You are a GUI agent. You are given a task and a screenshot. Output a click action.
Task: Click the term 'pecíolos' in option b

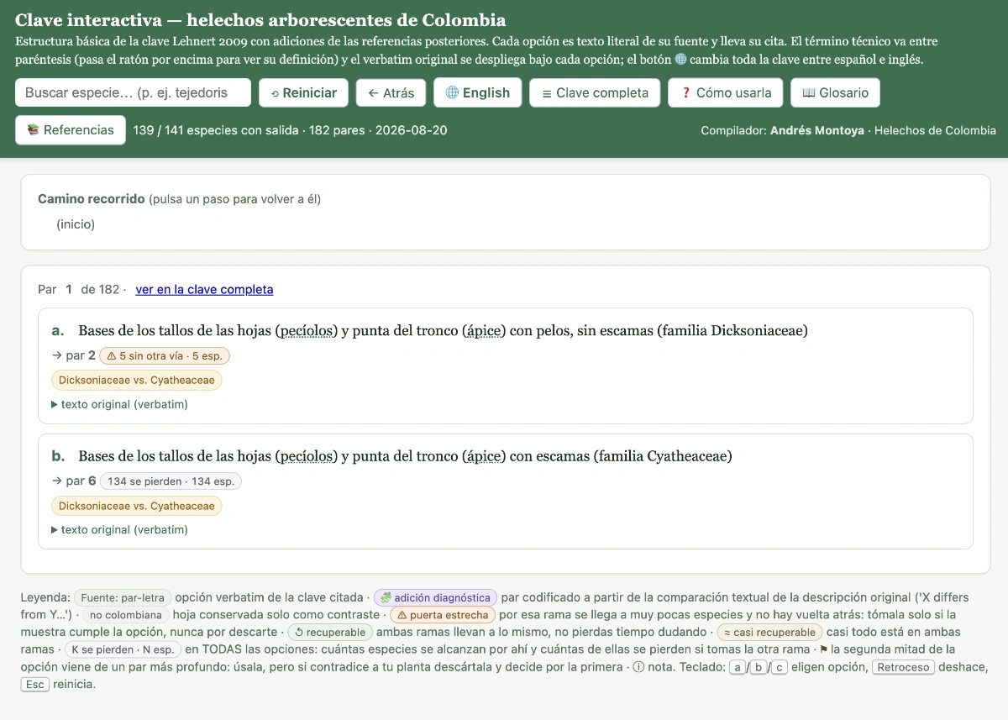click(x=307, y=457)
